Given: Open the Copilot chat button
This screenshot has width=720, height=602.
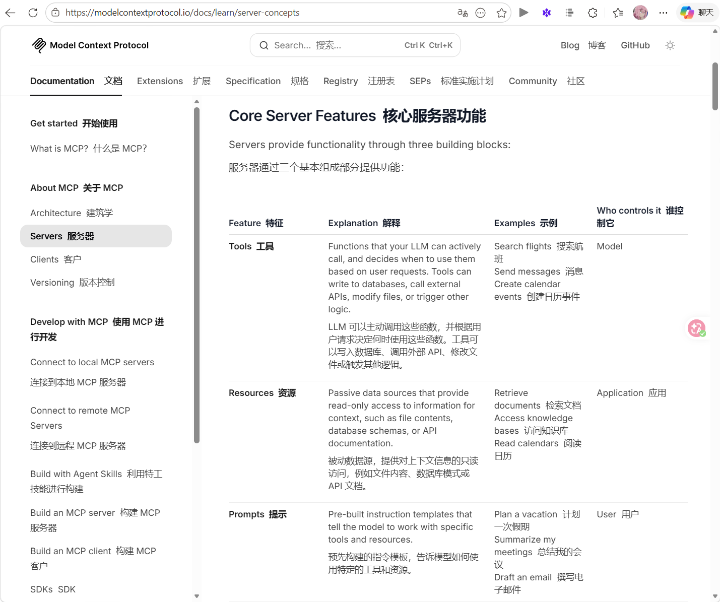Looking at the screenshot, I should pyautogui.click(x=697, y=13).
